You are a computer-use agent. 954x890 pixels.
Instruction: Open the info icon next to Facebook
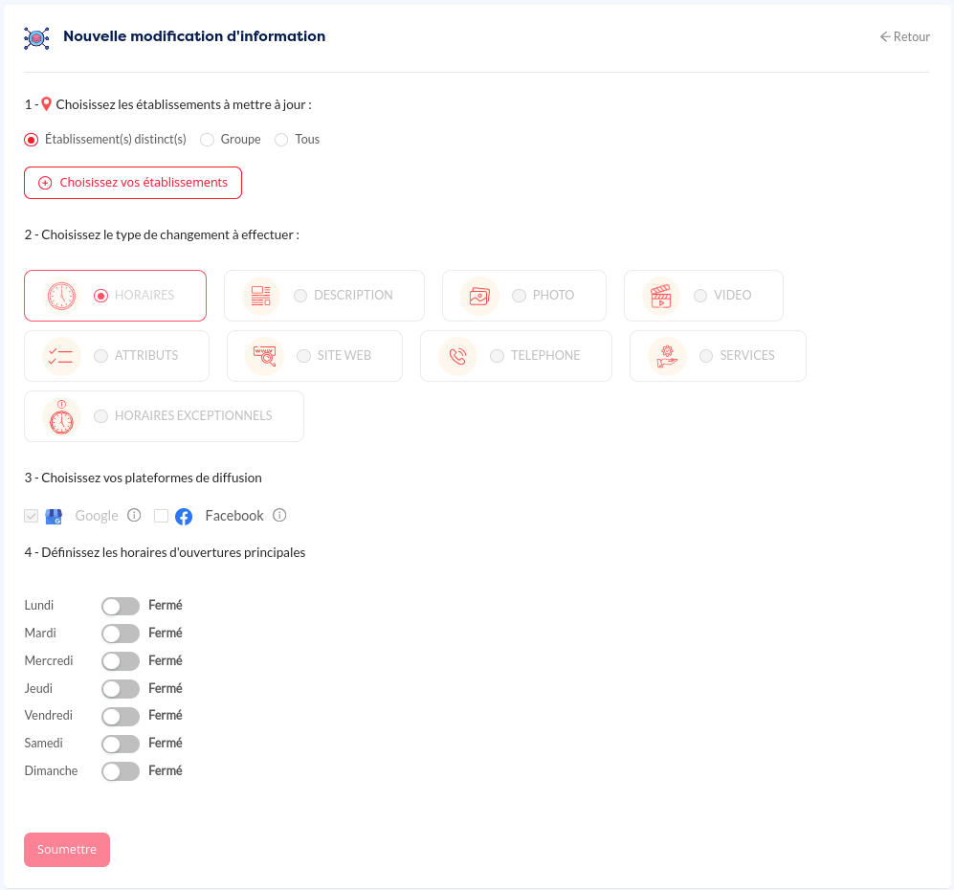point(279,515)
